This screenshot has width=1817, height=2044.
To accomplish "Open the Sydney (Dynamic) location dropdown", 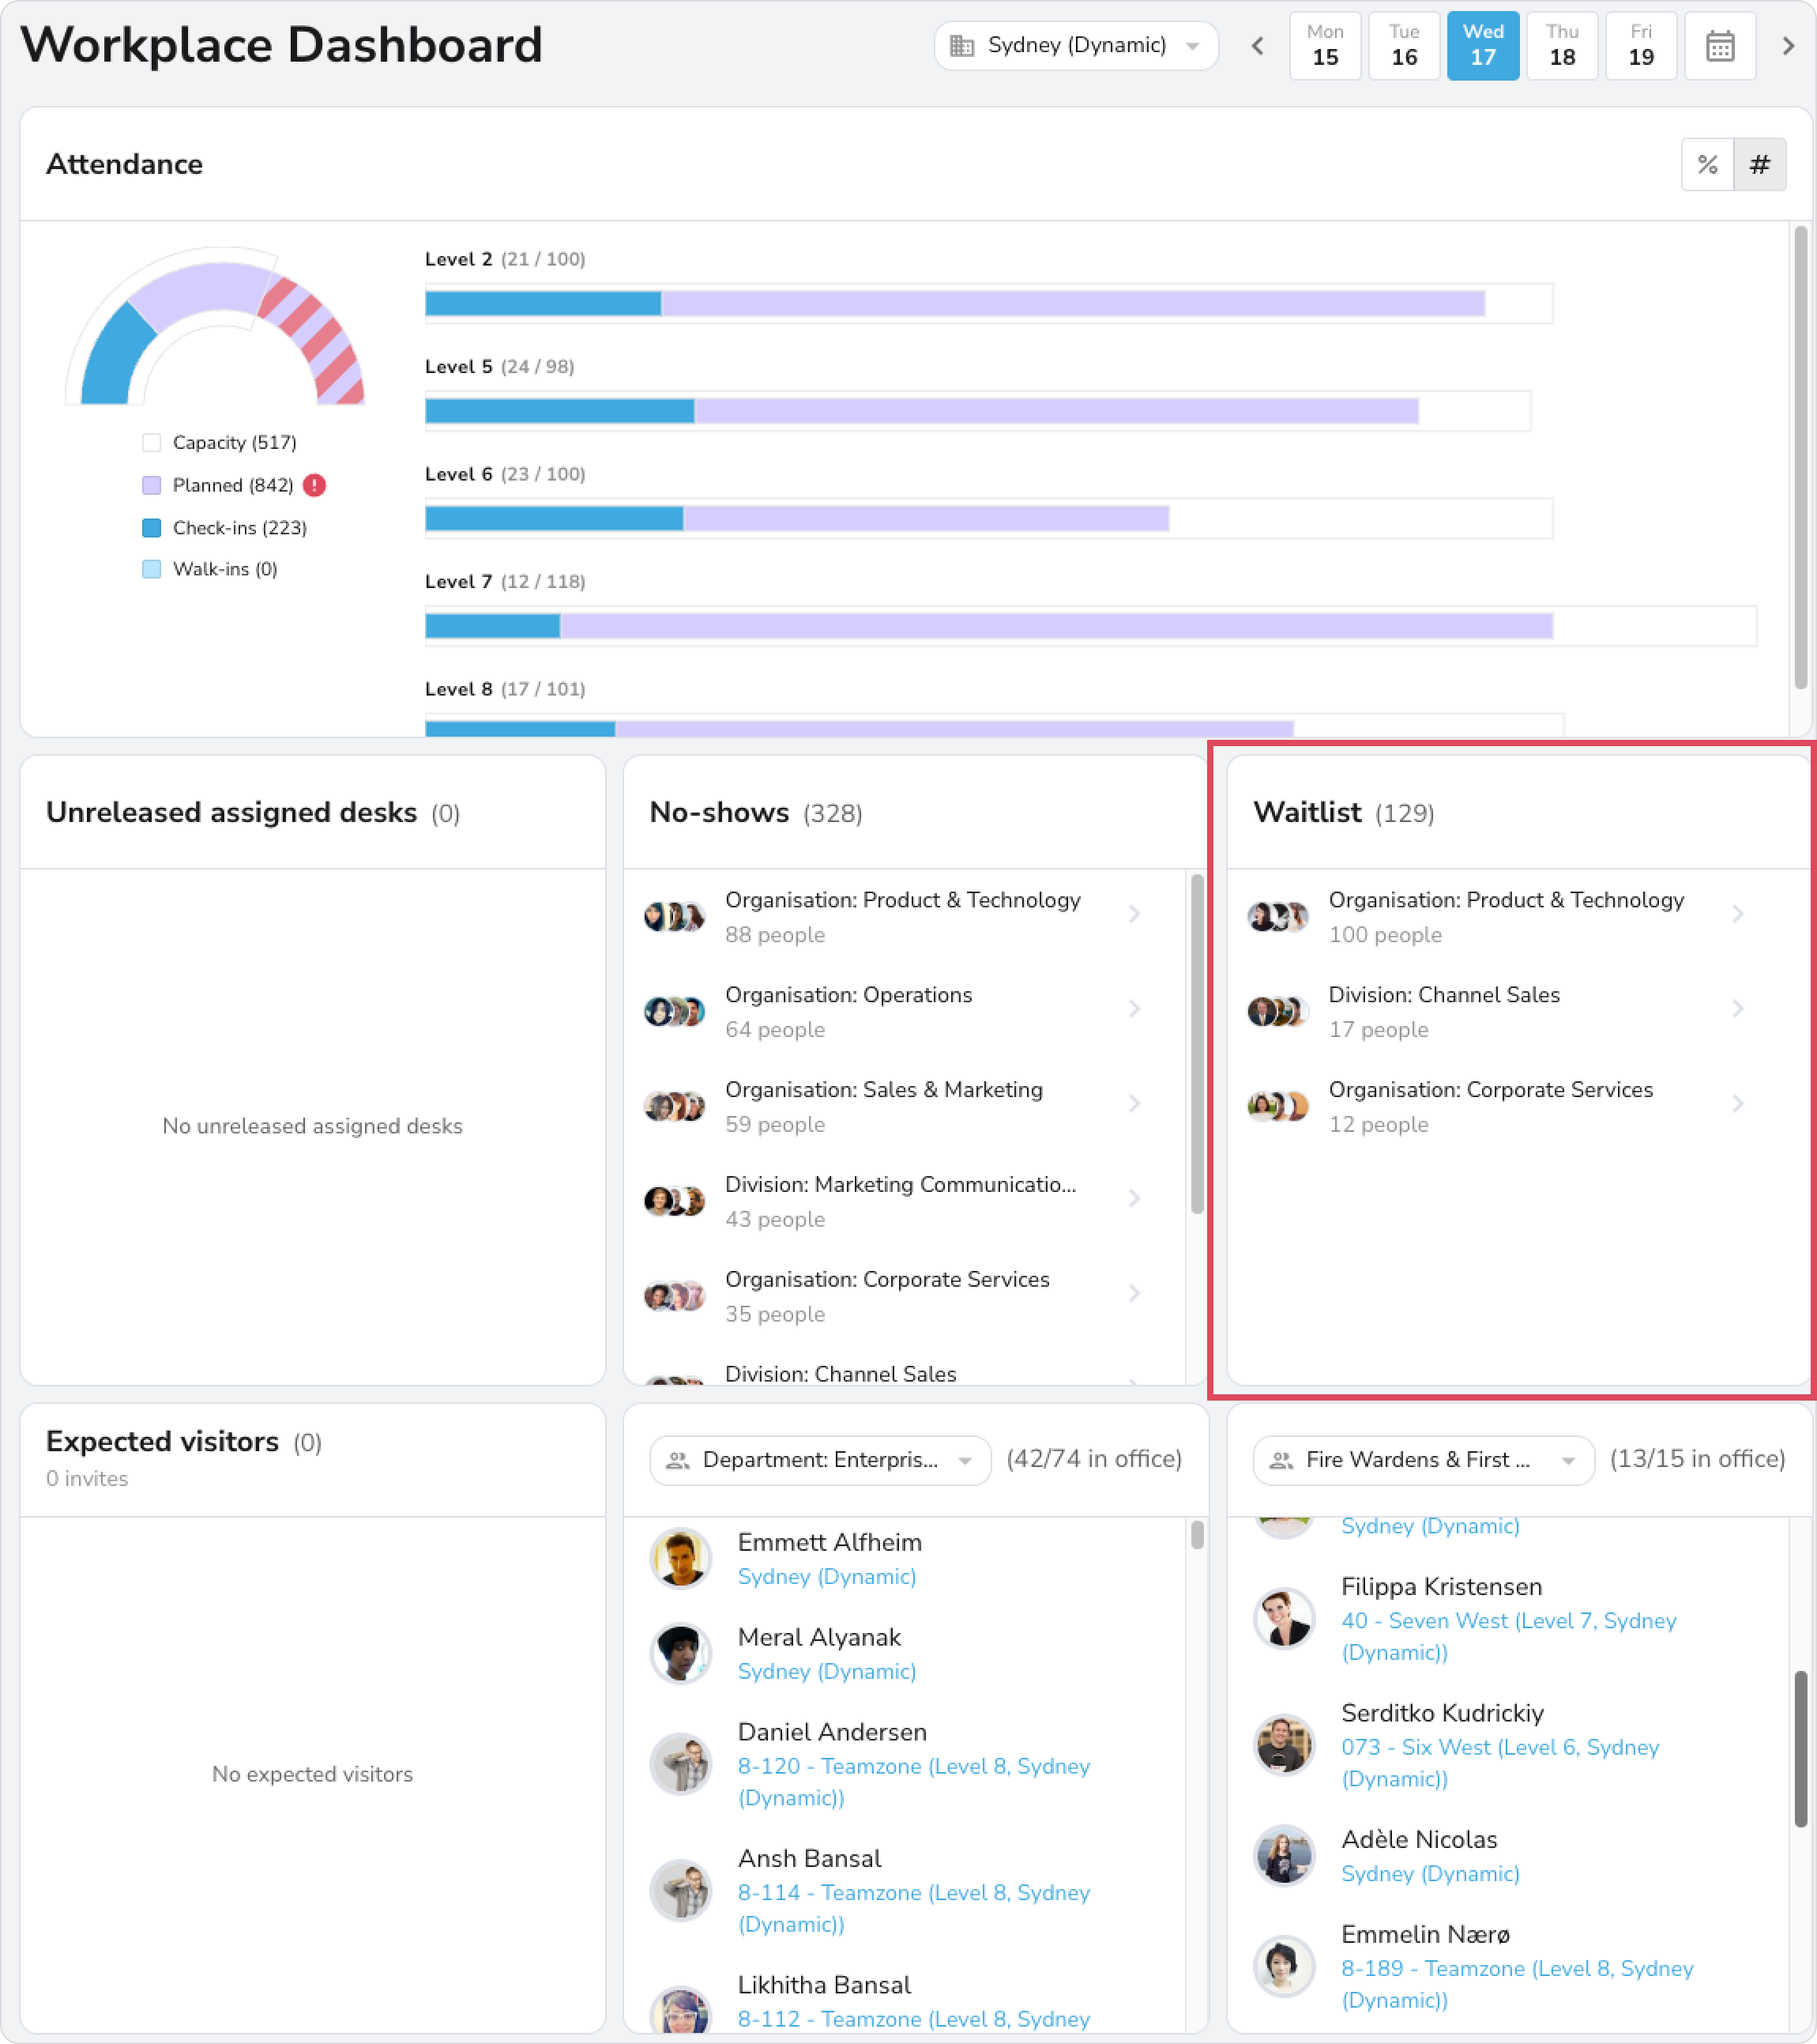I will tap(1075, 46).
